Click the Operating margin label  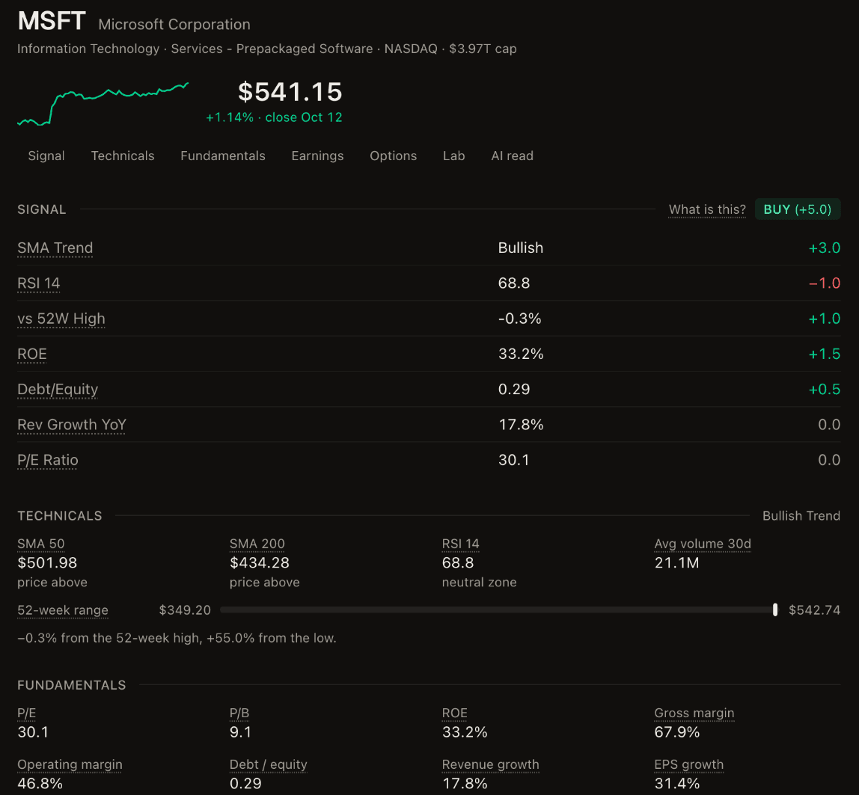70,764
